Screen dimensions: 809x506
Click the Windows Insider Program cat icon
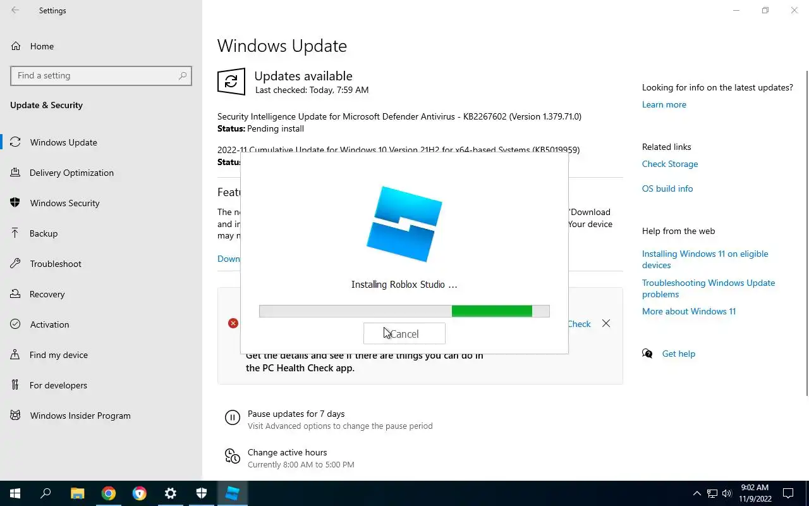click(x=16, y=416)
